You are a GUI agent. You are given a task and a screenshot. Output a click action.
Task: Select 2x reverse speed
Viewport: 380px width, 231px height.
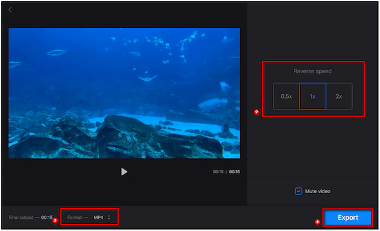(x=339, y=96)
